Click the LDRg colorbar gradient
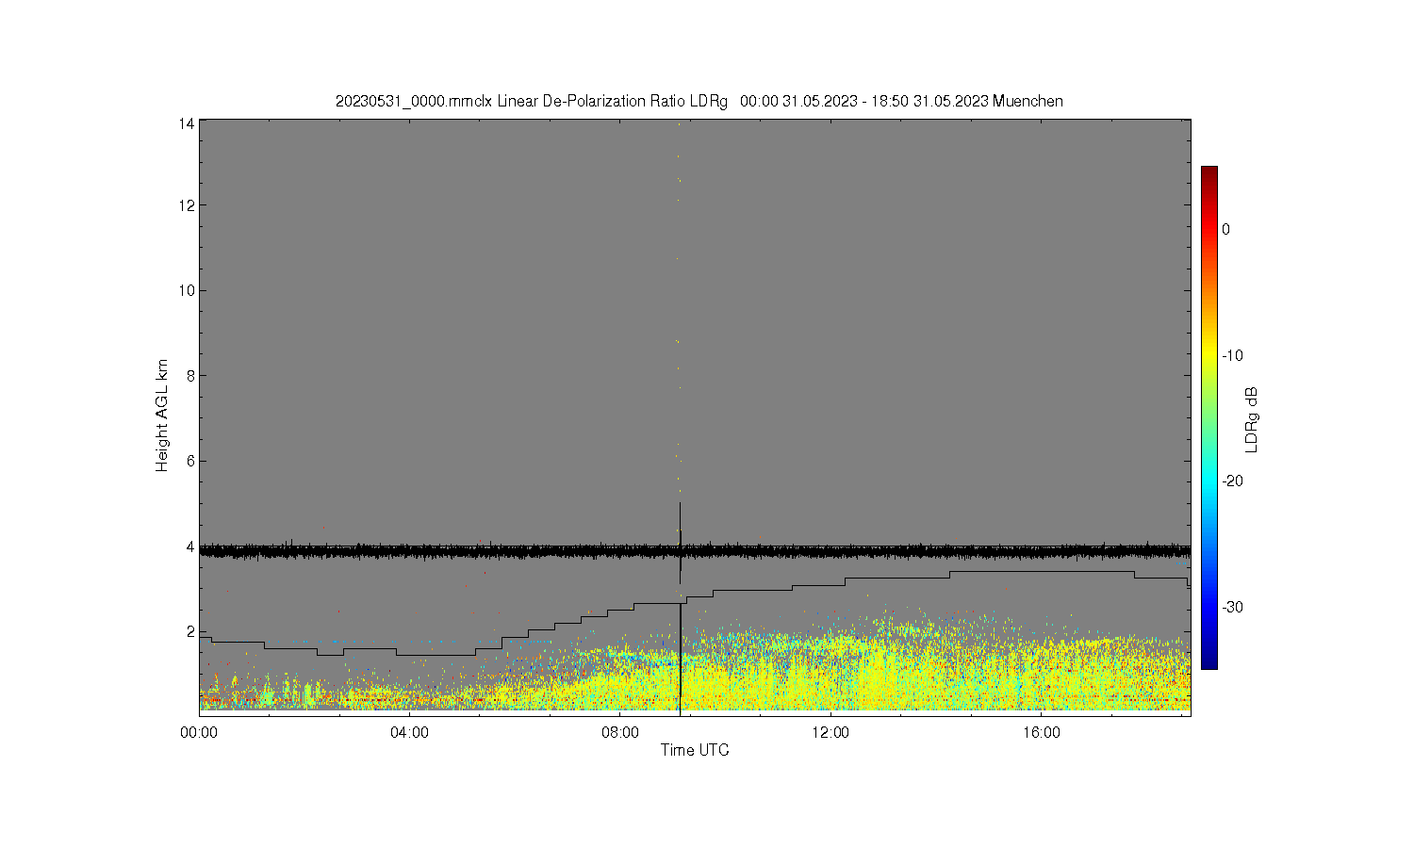Viewport: 1414px width, 848px height. [x=1208, y=417]
